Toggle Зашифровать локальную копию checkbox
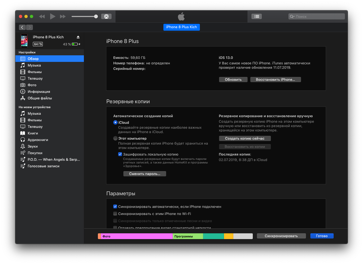363x264 pixels. (120, 154)
